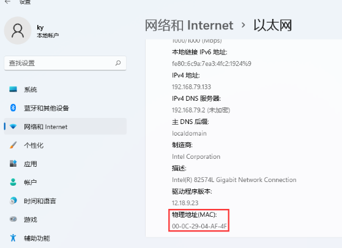The height and width of the screenshot is (248, 342).
Task: Click the 描述: label
Action: pyautogui.click(x=179, y=168)
